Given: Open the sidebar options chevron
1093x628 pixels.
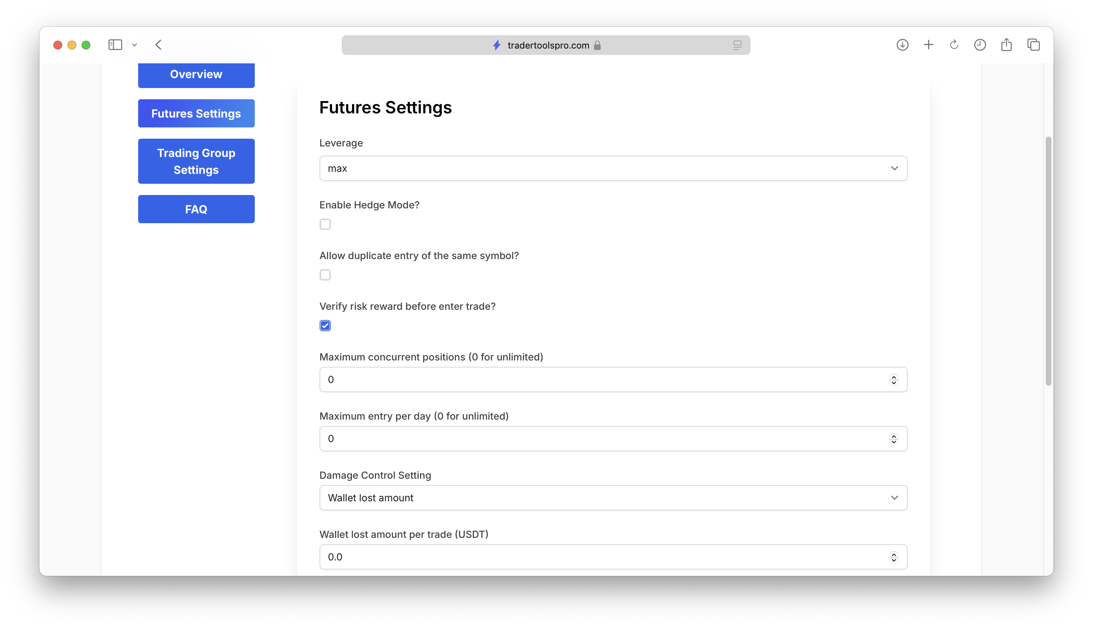Looking at the screenshot, I should (135, 45).
